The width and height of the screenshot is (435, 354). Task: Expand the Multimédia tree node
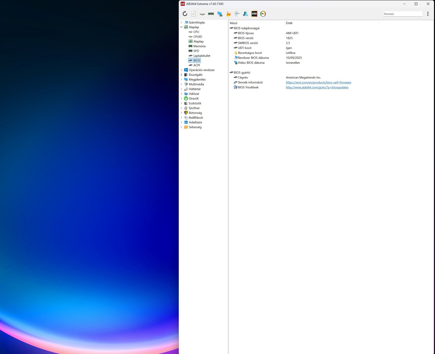click(x=181, y=84)
